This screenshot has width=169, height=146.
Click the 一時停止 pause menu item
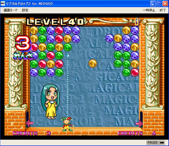point(149,10)
